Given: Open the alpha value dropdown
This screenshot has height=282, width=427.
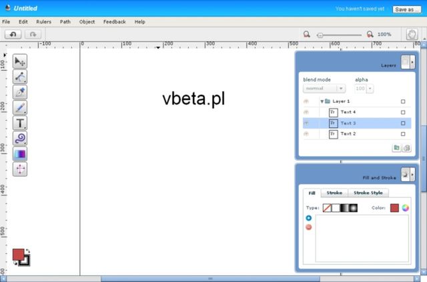Looking at the screenshot, I should (x=370, y=89).
